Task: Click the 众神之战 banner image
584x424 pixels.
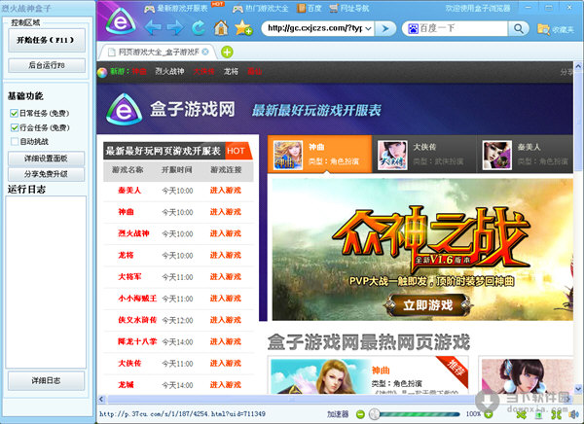Action: tap(422, 249)
